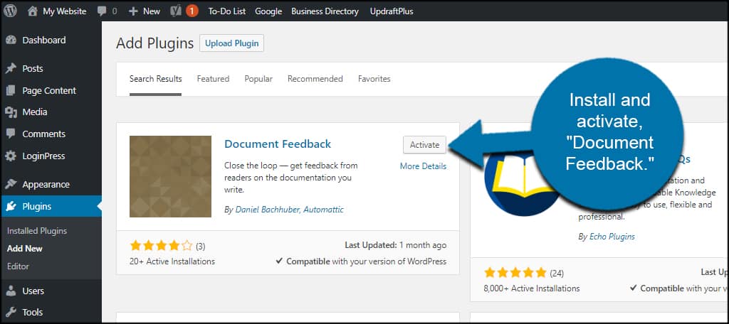The width and height of the screenshot is (729, 324).
Task: Click the Plugins plug icon
Action: [x=11, y=207]
